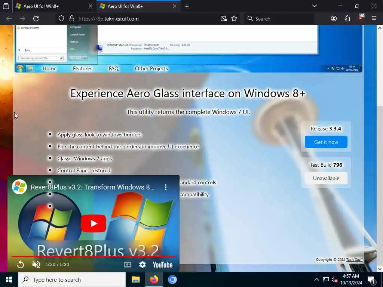383x287 pixels.
Task: Click the Get it now button
Action: click(326, 142)
